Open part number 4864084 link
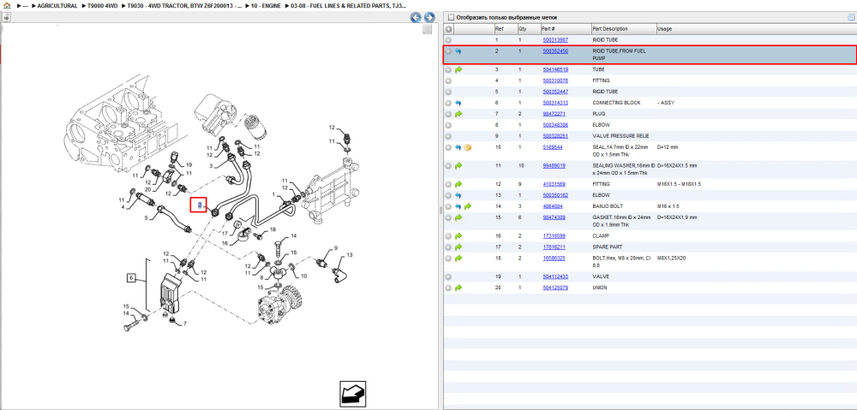The height and width of the screenshot is (410, 857). (x=552, y=206)
